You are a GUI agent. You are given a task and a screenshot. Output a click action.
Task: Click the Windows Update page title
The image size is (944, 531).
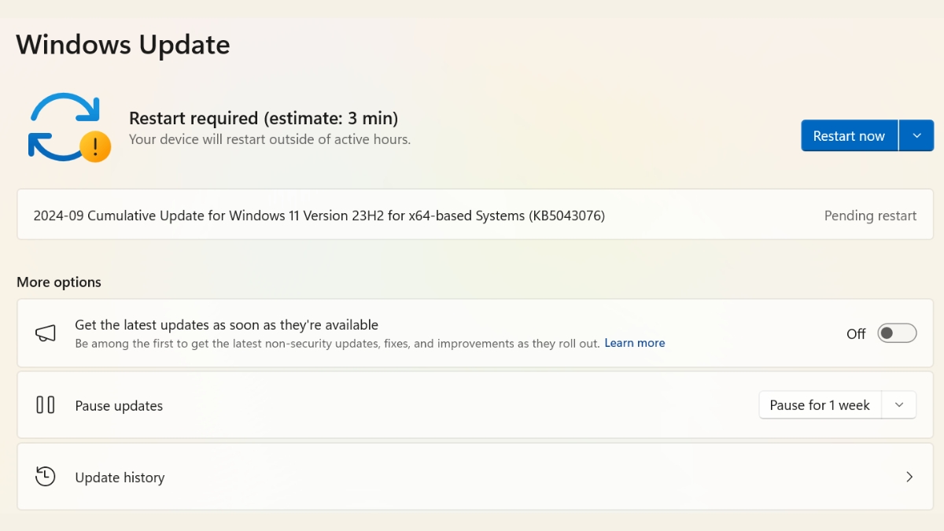click(x=123, y=45)
